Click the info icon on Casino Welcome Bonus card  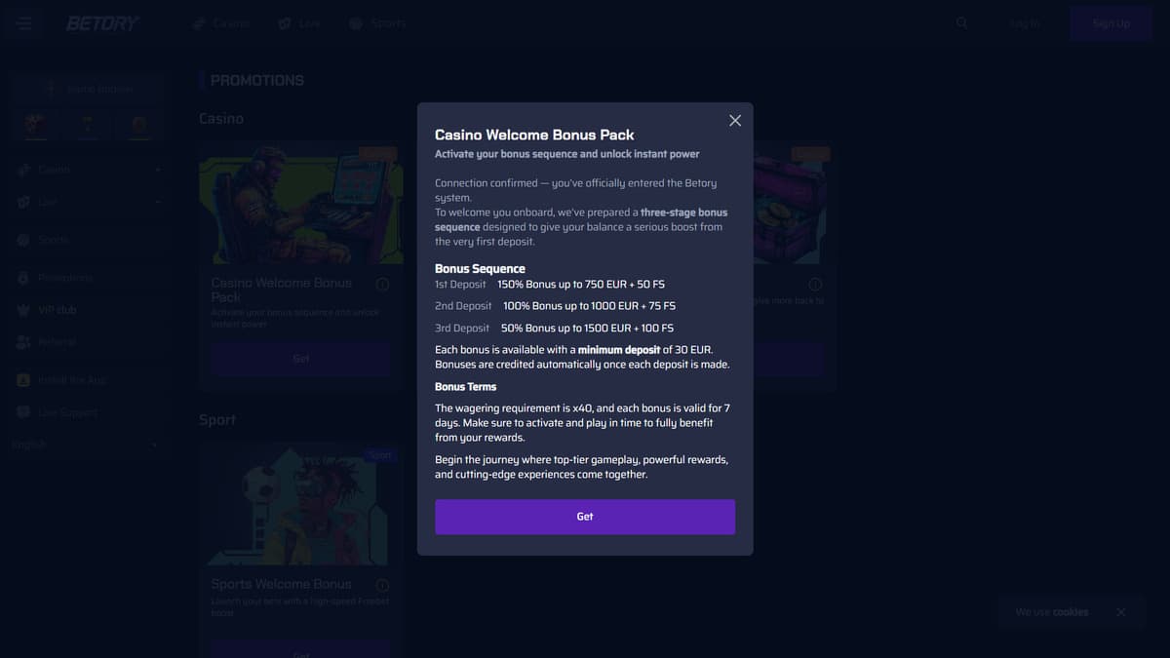tap(382, 285)
